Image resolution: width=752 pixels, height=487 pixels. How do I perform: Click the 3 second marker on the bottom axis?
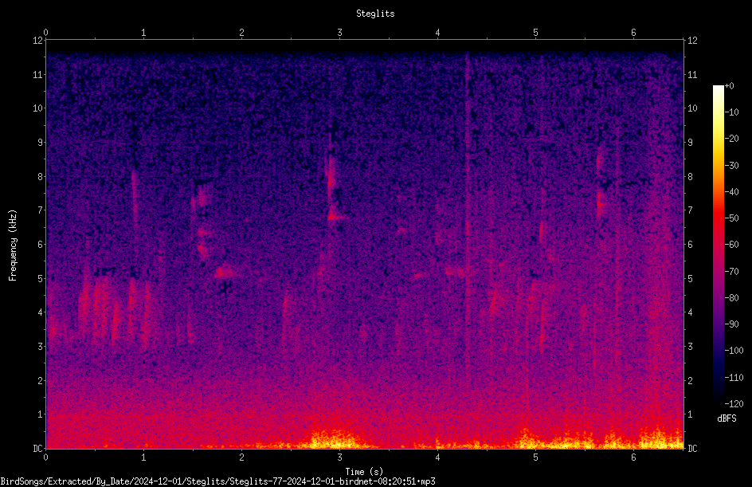point(339,458)
